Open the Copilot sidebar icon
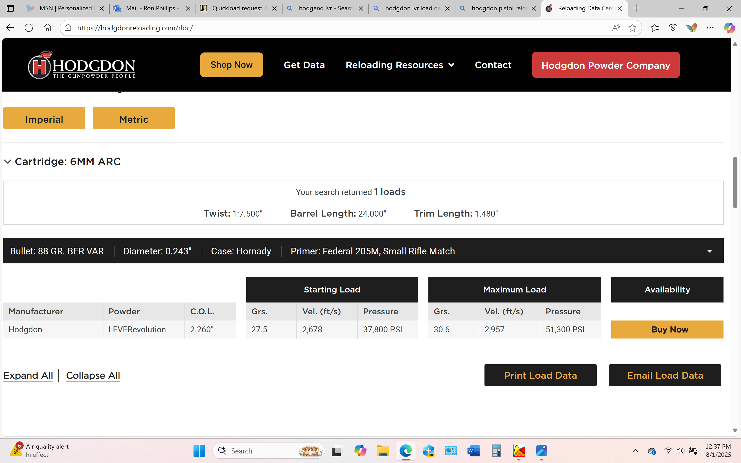 tap(729, 28)
